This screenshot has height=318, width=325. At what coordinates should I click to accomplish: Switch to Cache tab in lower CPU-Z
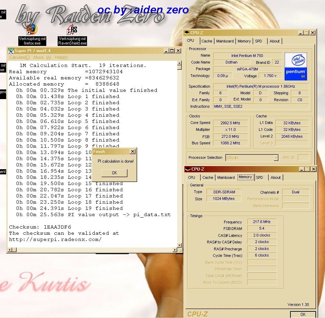click(x=208, y=177)
